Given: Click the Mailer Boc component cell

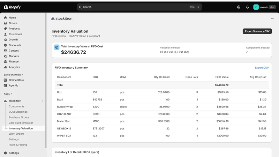Looking at the screenshot, I should coord(63,121).
